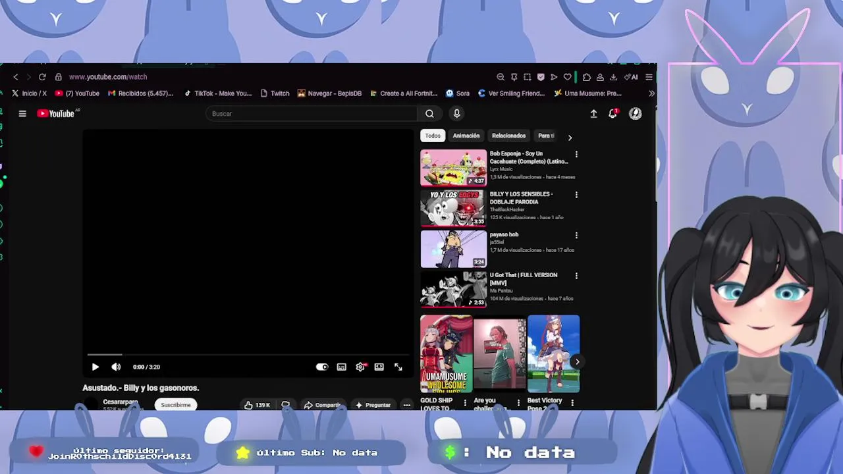Image resolution: width=843 pixels, height=474 pixels.
Task: Enter fullscreen in the player
Action: [x=398, y=367]
